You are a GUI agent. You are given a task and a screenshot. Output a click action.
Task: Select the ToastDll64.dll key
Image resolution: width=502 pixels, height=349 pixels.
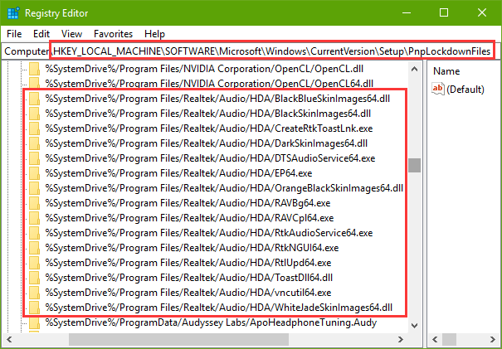click(189, 278)
